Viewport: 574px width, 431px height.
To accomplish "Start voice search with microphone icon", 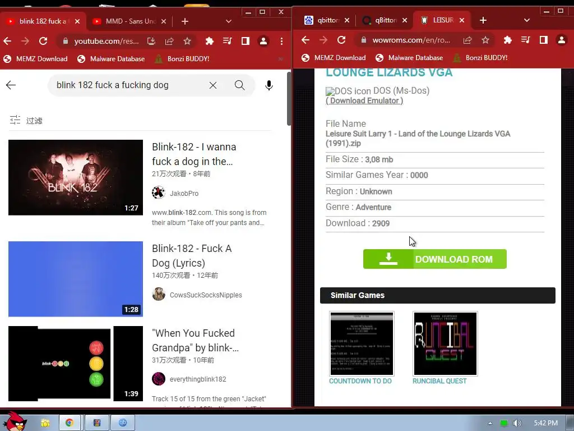I will pos(269,85).
